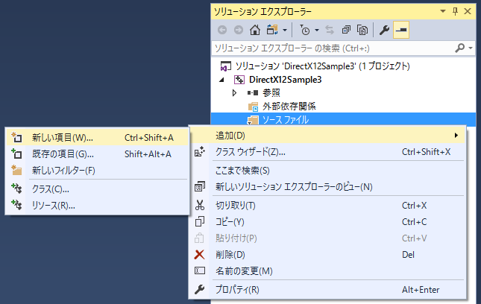Screen dimensions: 481x304
Task: Expand the 参照 references node
Action: point(235,93)
